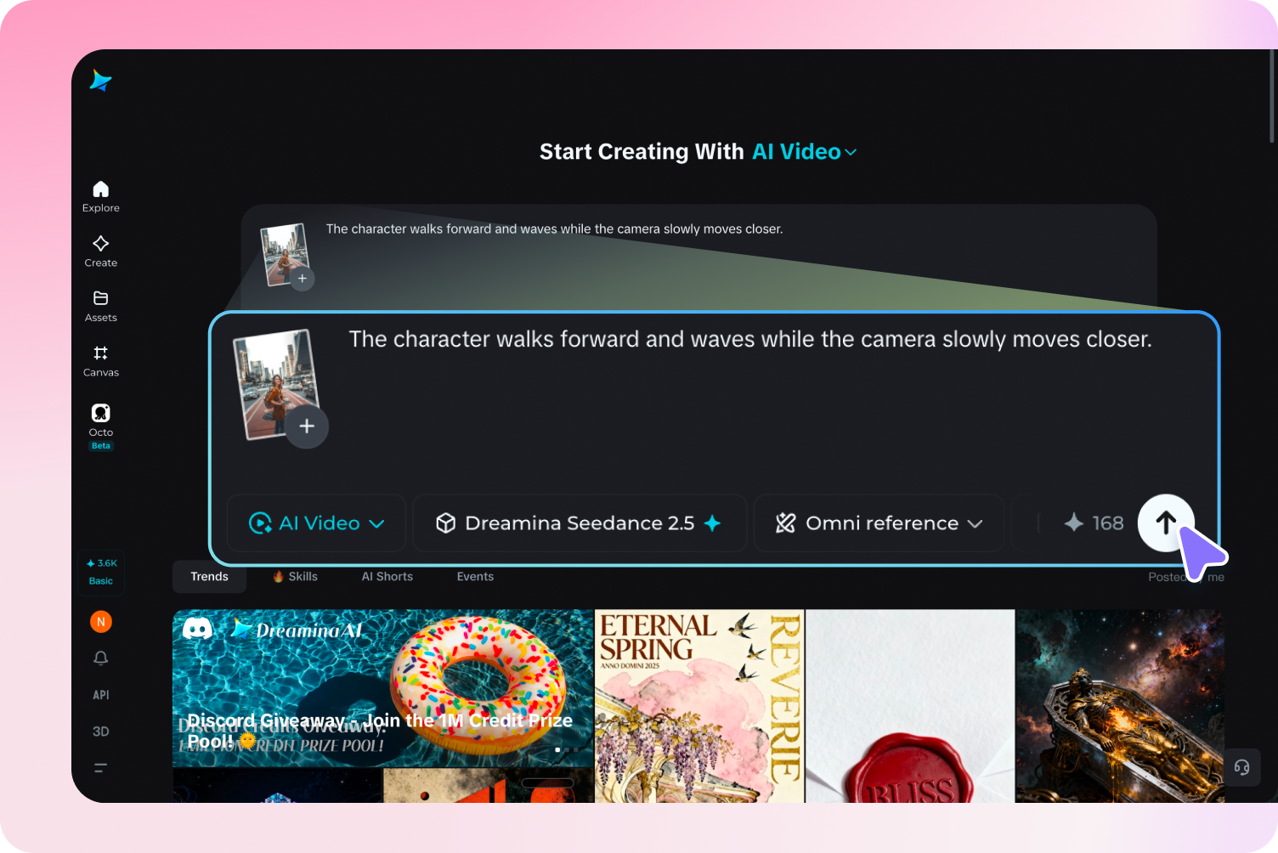The width and height of the screenshot is (1278, 853).
Task: Click the plus icon on the small prompt thumbnail
Action: [303, 279]
